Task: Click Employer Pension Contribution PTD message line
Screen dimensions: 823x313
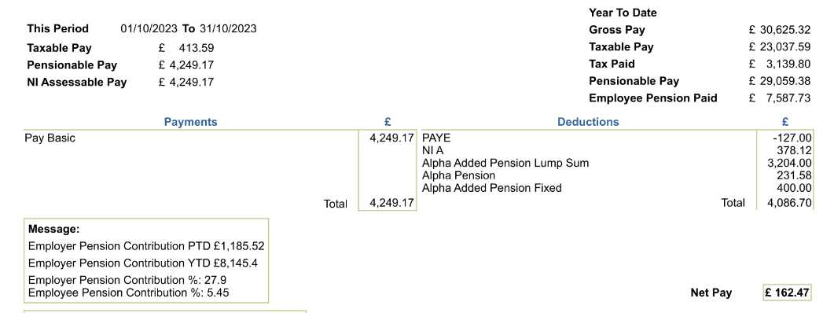Action: pos(146,246)
